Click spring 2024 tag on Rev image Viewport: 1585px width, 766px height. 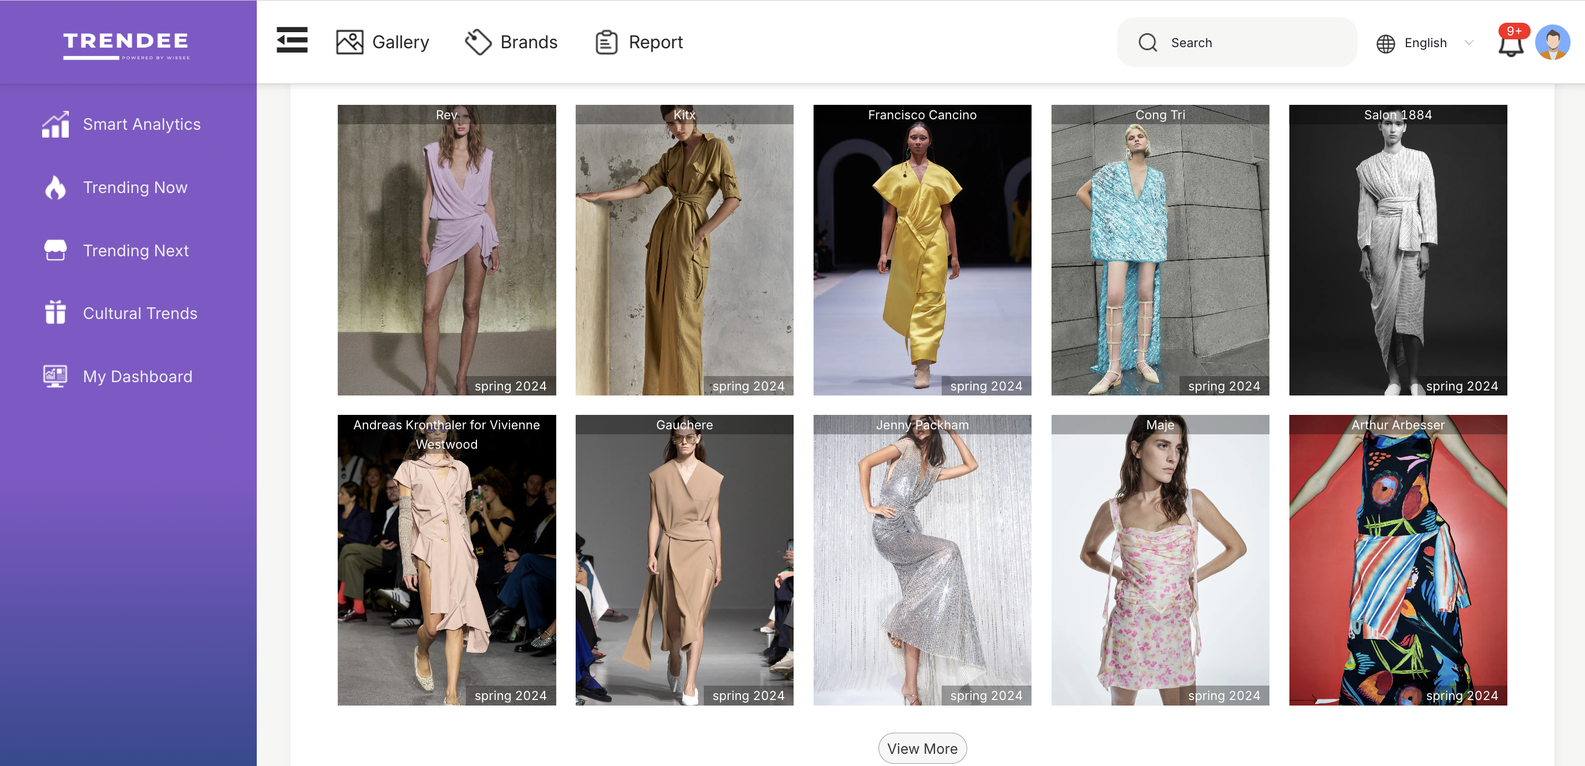coord(510,385)
